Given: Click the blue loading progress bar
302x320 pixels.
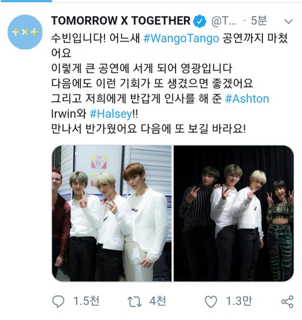Looking at the screenshot, I should (x=26, y=1).
